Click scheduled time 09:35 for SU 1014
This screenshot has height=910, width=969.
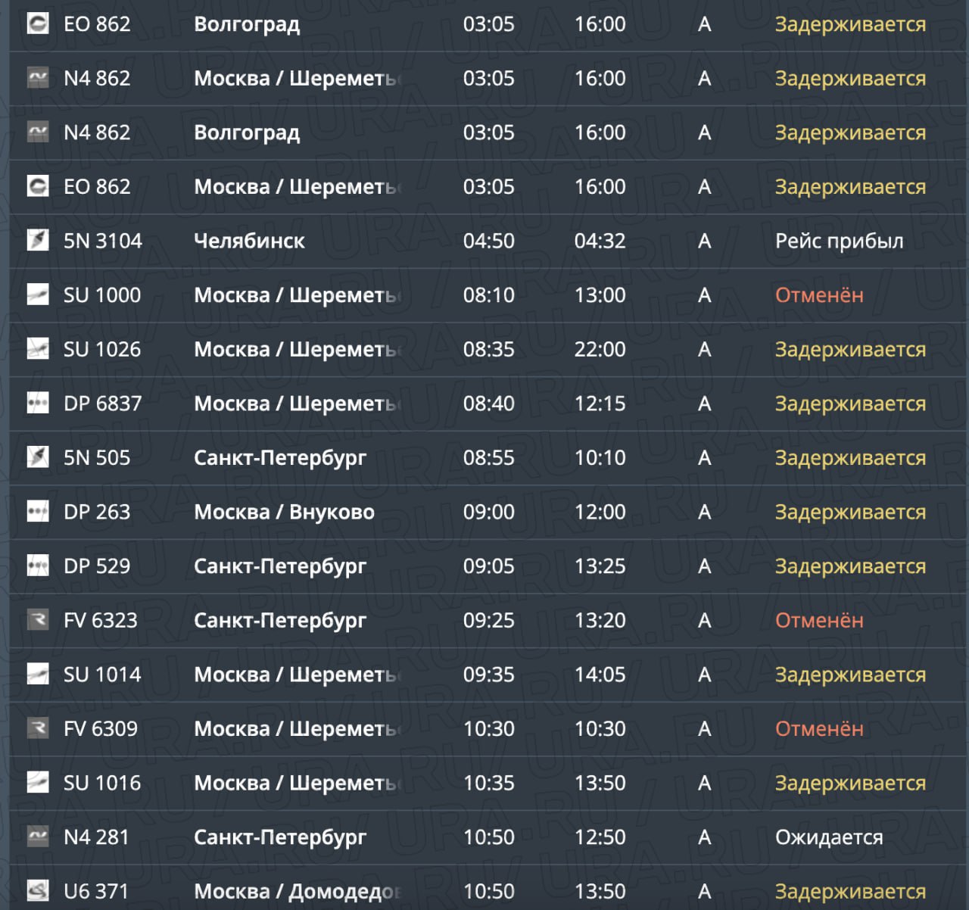[x=489, y=675]
